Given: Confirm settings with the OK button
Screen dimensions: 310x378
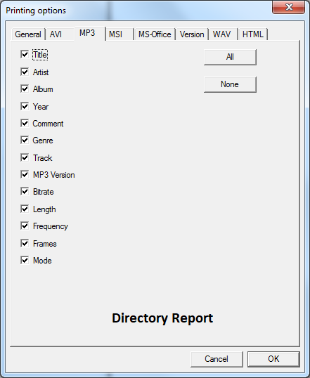Looking at the screenshot, I should pos(273,359).
